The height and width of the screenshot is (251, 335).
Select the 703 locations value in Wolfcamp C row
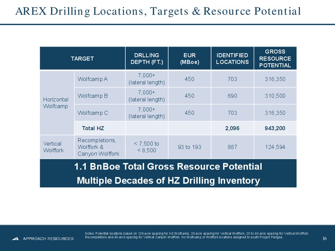tap(232, 113)
